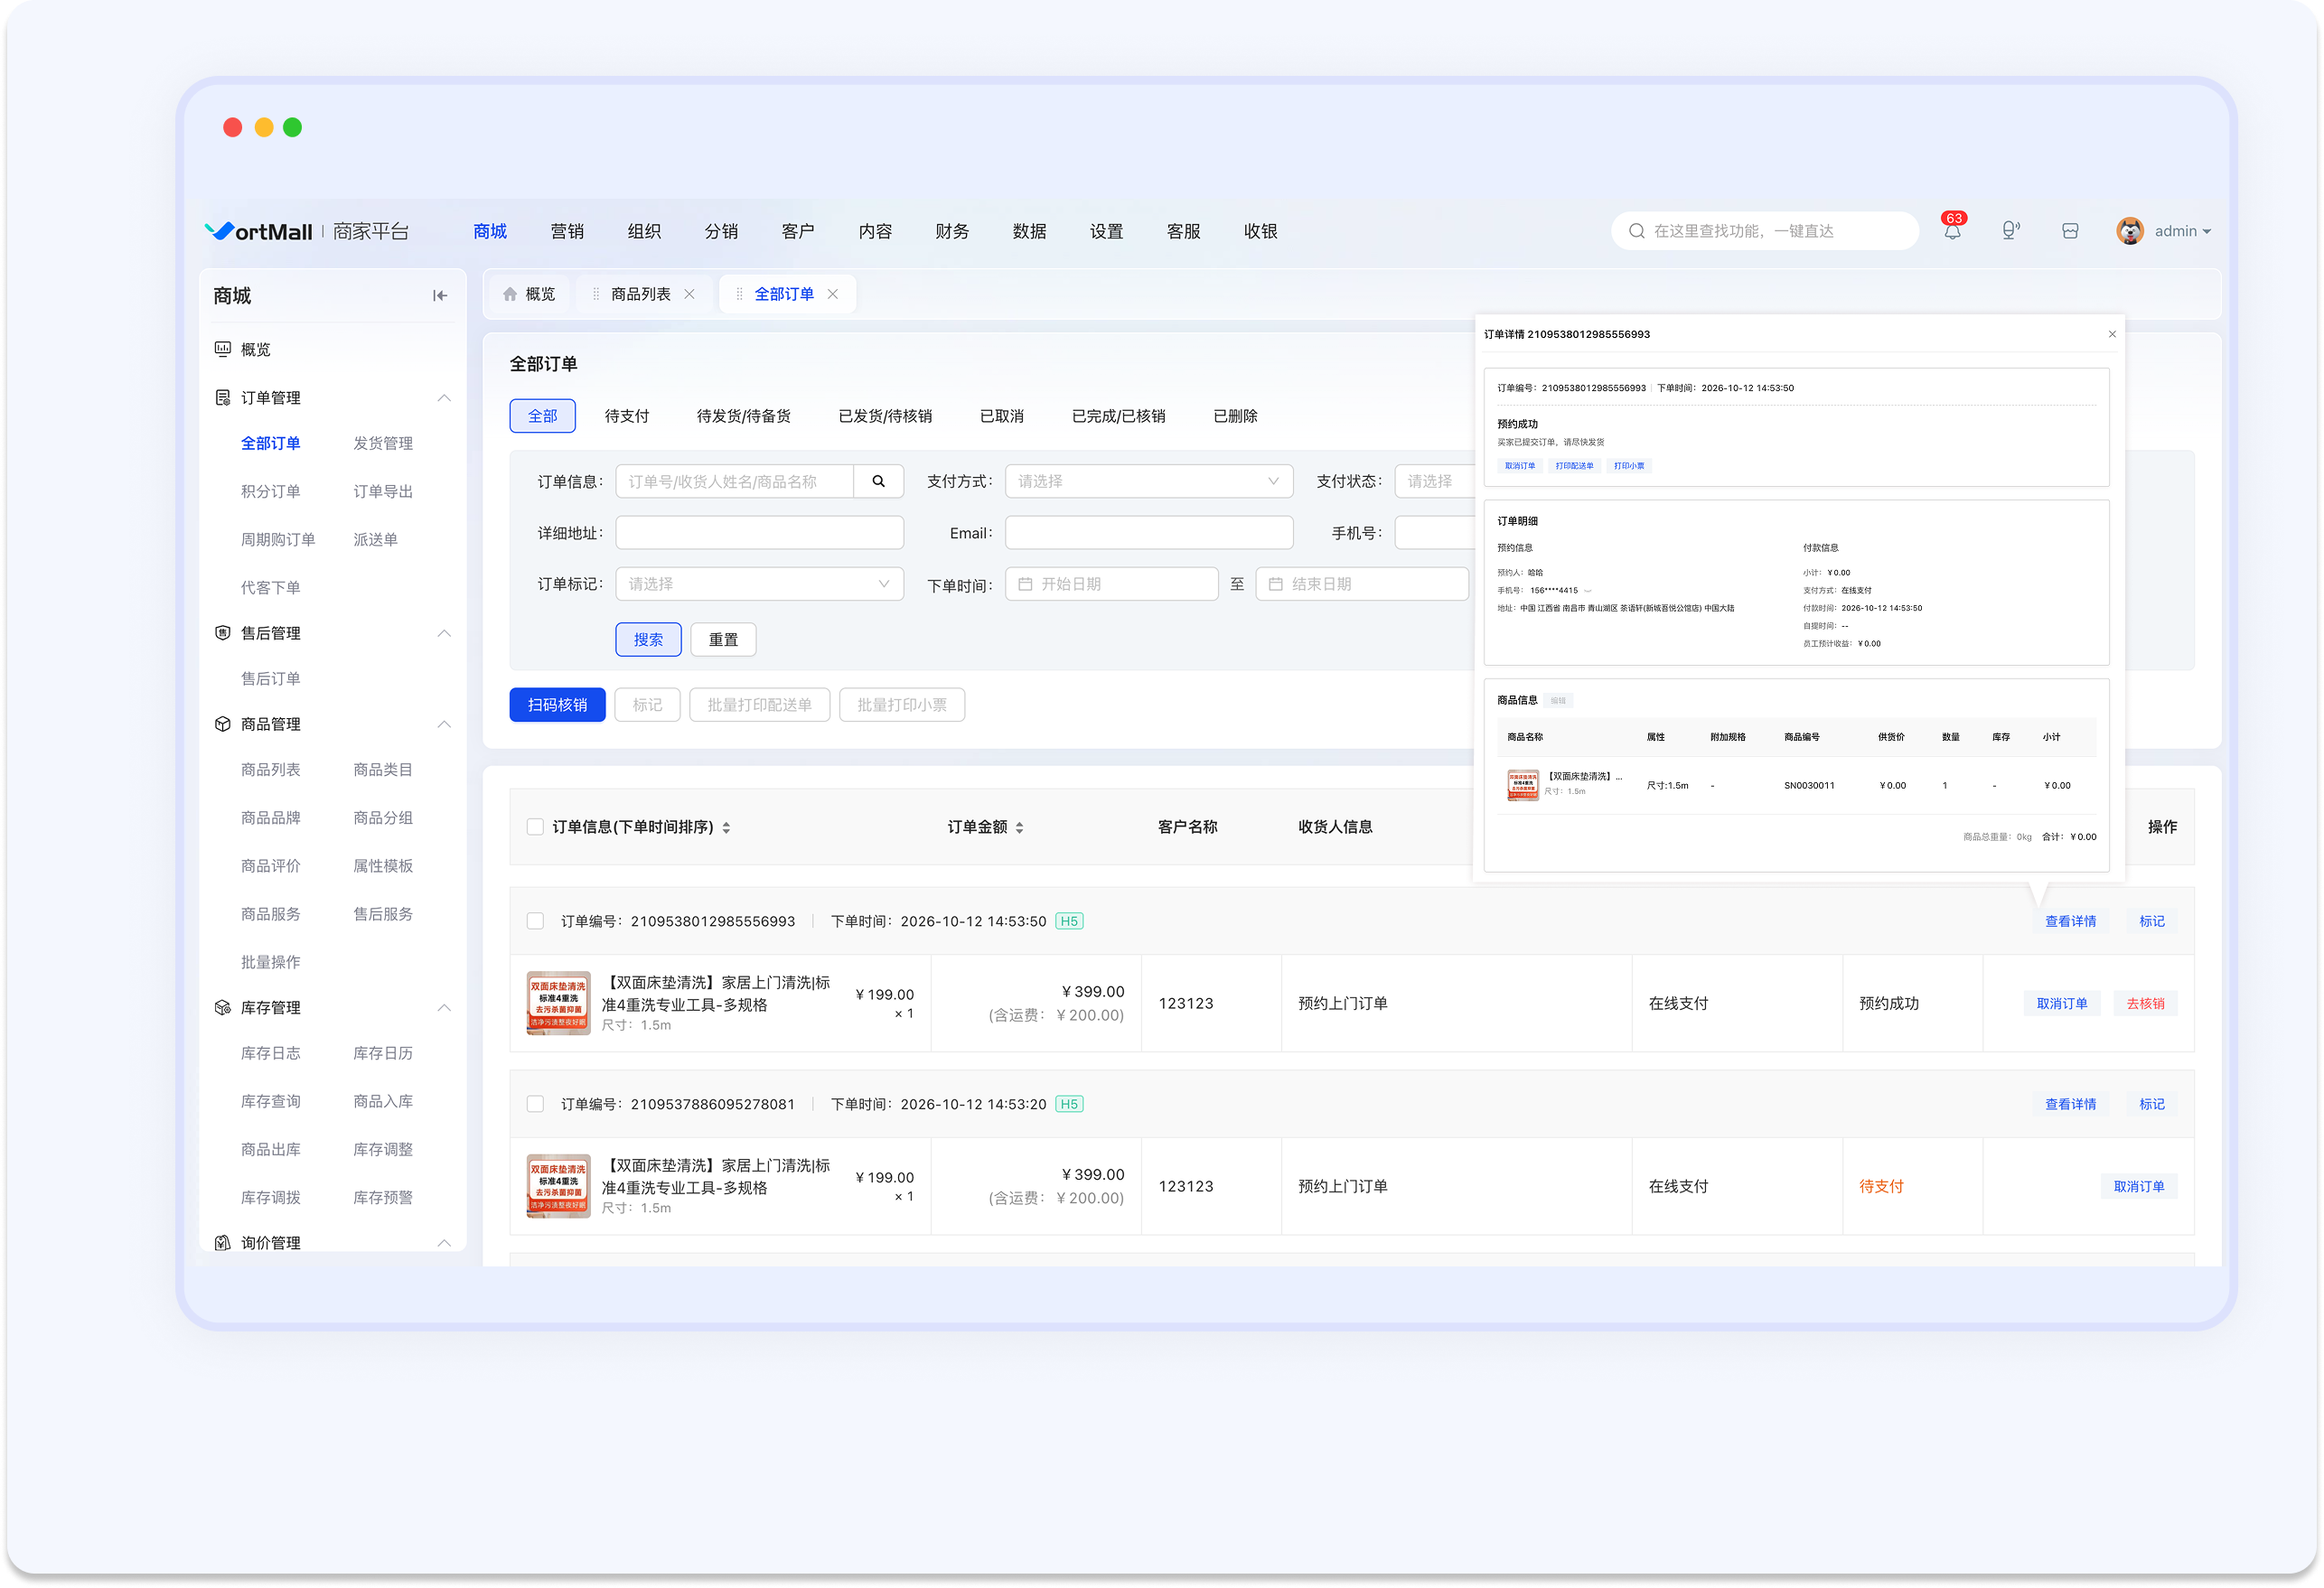Collapse the 订单管理 sidebar section
The image size is (2324, 1588).
pyautogui.click(x=444, y=398)
